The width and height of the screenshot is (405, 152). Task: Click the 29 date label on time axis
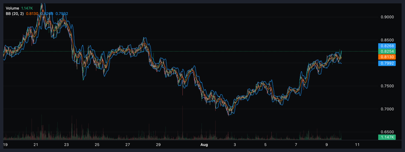click(x=158, y=145)
